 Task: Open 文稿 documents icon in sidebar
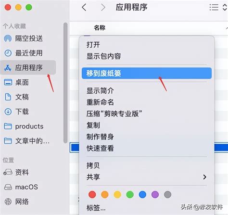click(x=8, y=97)
